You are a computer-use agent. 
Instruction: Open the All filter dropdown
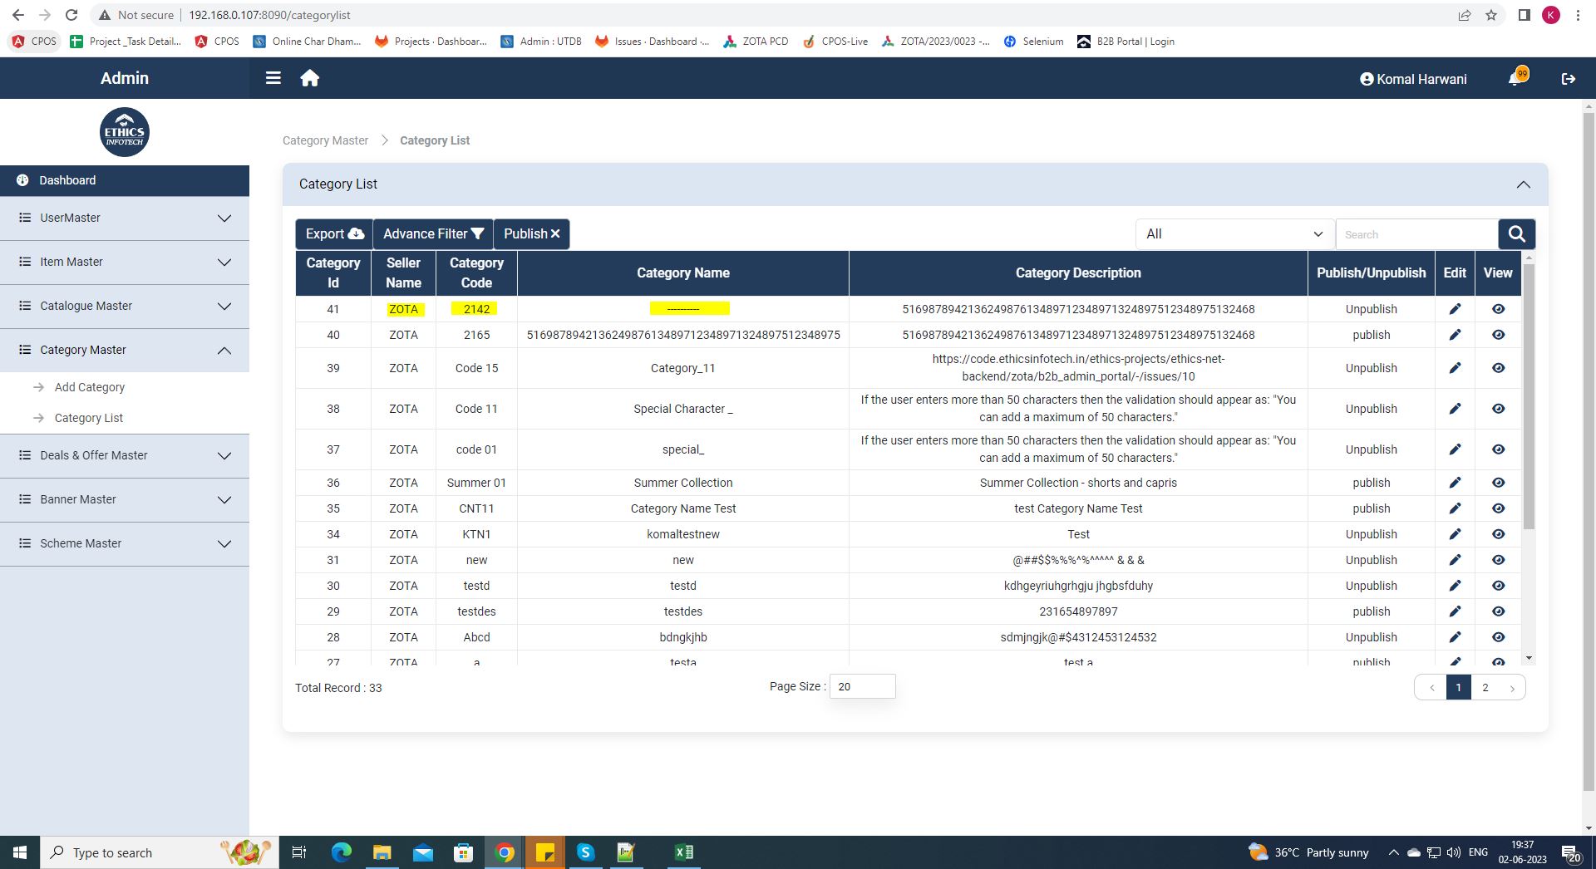pos(1234,234)
